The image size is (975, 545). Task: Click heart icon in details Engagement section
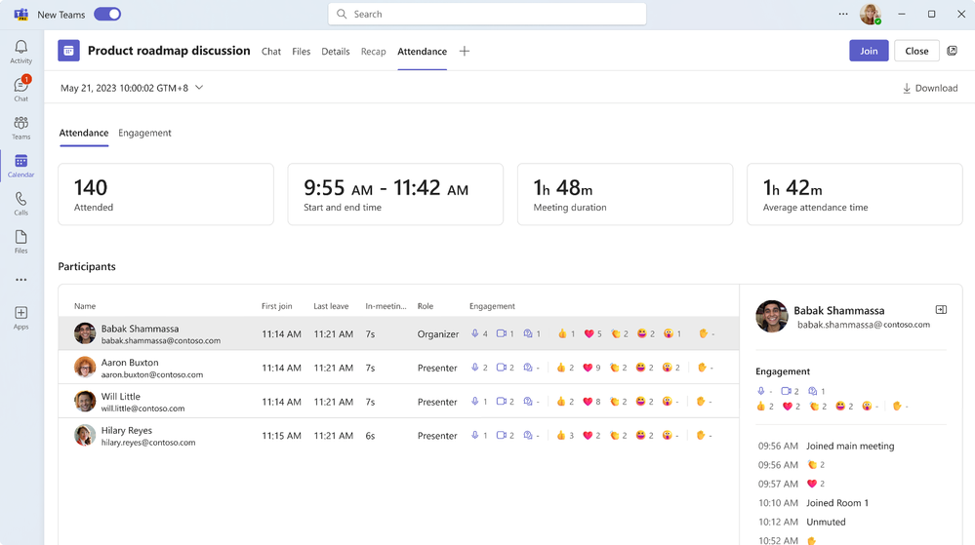788,407
